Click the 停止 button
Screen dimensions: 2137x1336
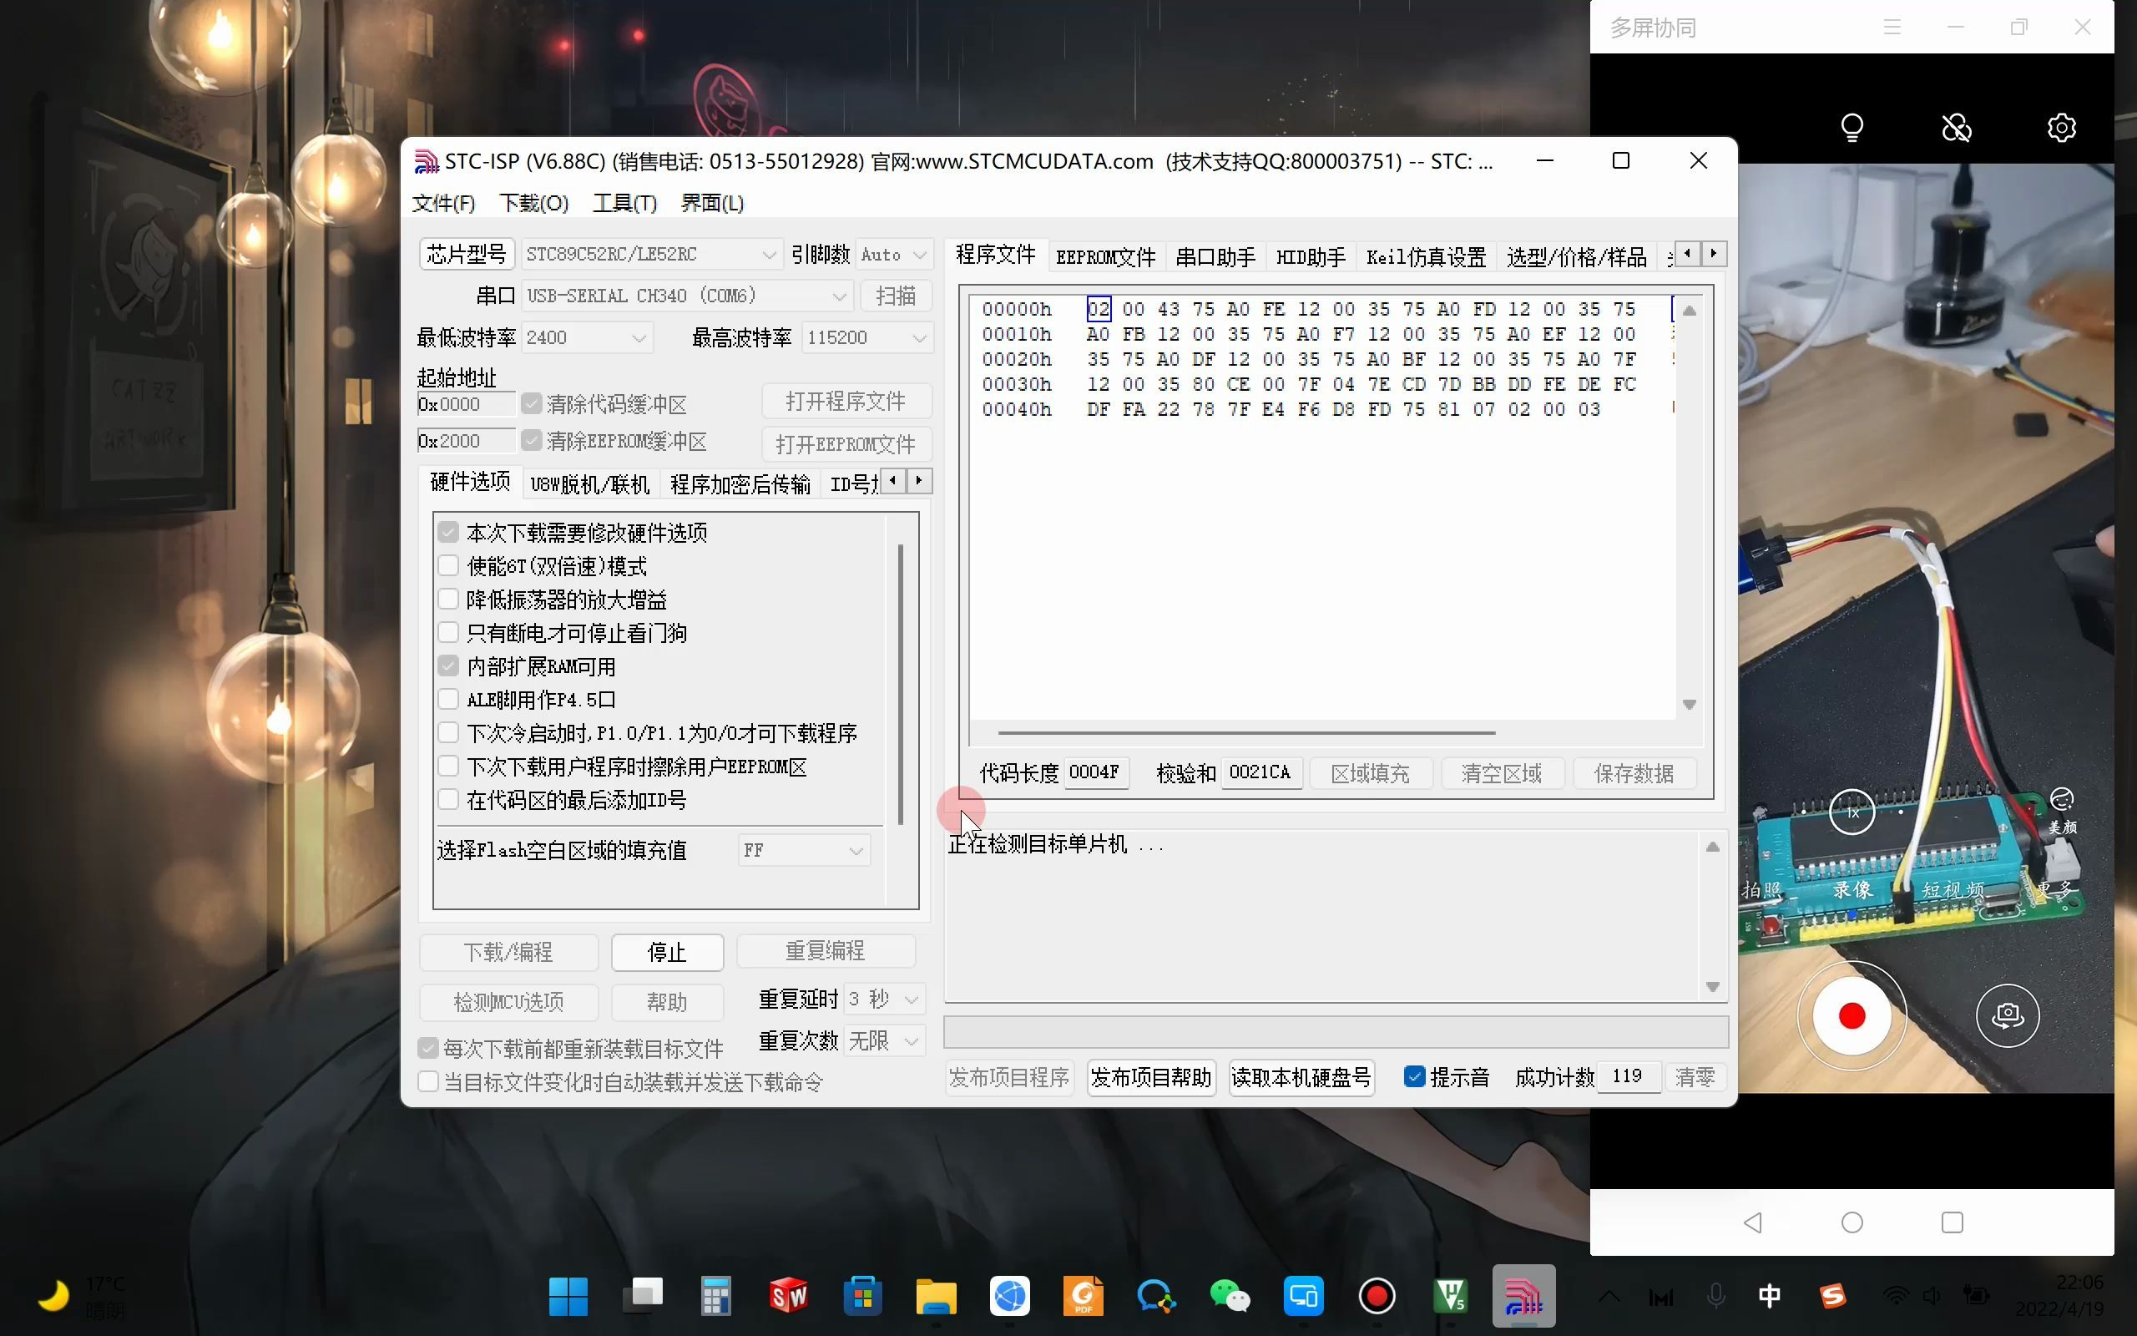click(x=667, y=952)
